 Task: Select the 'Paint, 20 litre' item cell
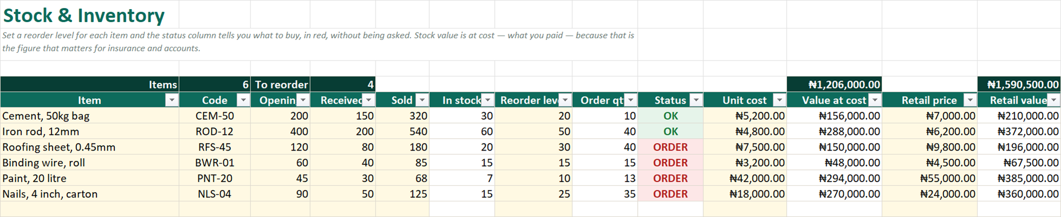[x=89, y=178]
